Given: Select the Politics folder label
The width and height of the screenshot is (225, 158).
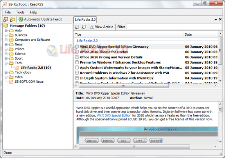Looking at the screenshot, I should (x=20, y=49).
